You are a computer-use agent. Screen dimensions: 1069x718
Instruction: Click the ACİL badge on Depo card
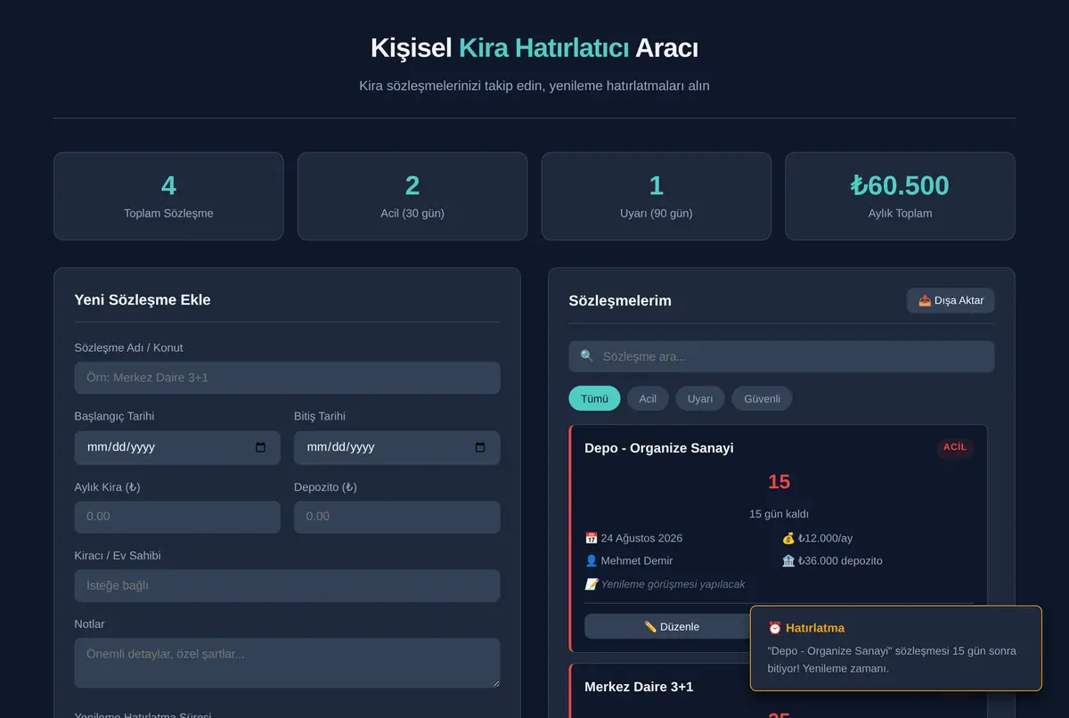[x=955, y=447]
